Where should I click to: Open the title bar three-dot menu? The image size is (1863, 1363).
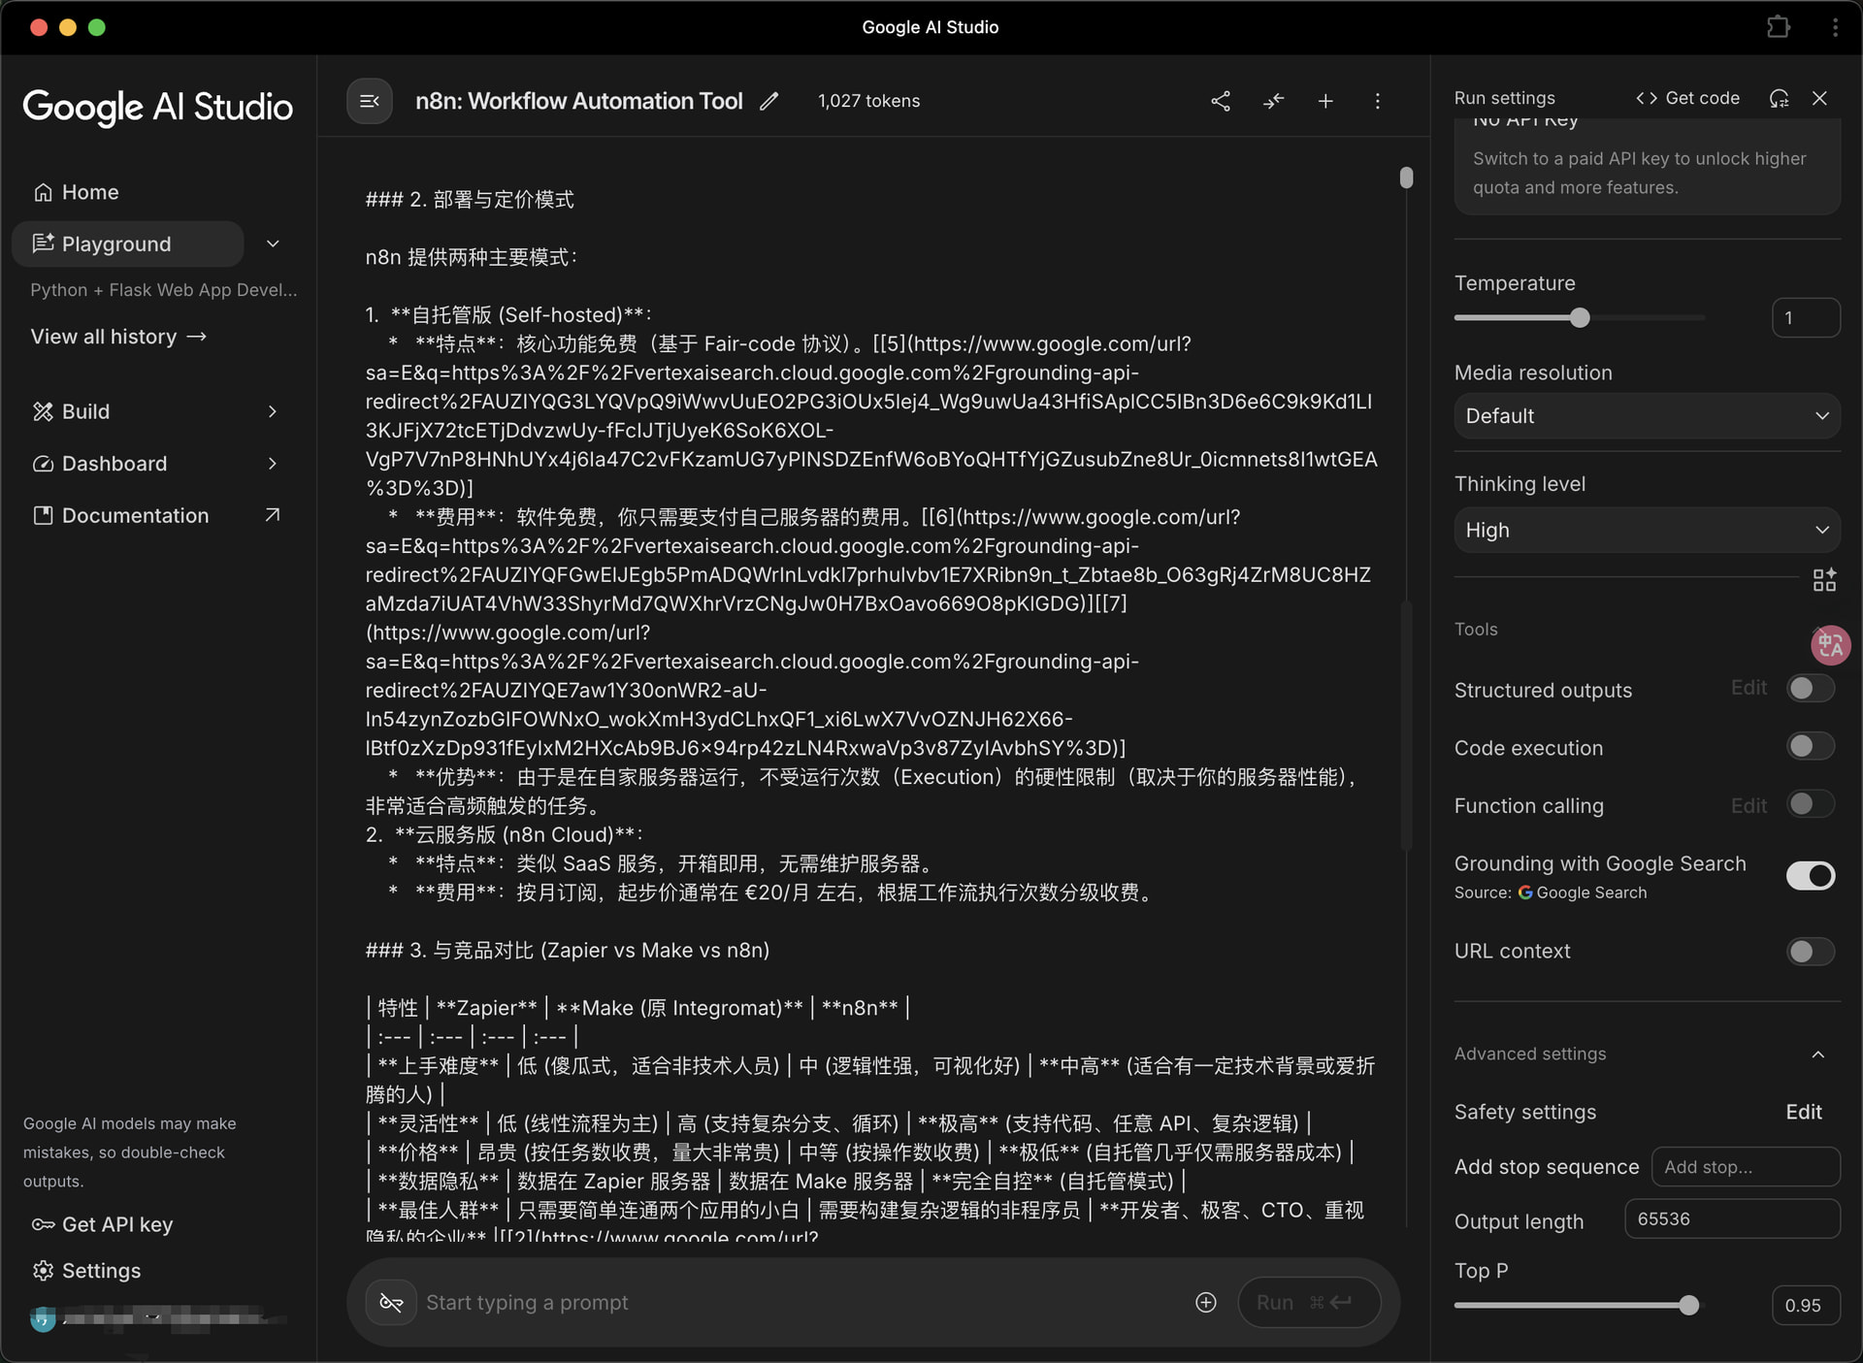click(1835, 27)
